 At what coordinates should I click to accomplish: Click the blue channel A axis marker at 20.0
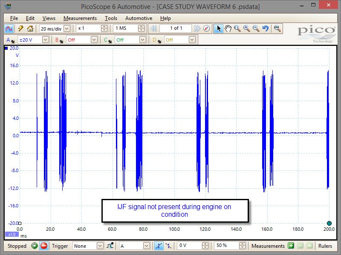[x=6, y=48]
